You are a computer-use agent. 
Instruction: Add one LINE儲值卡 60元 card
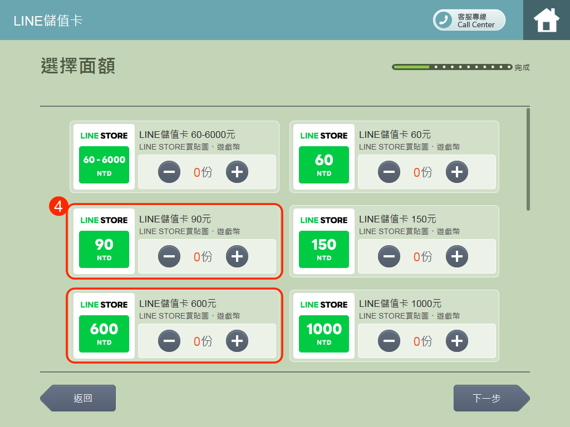(x=457, y=172)
